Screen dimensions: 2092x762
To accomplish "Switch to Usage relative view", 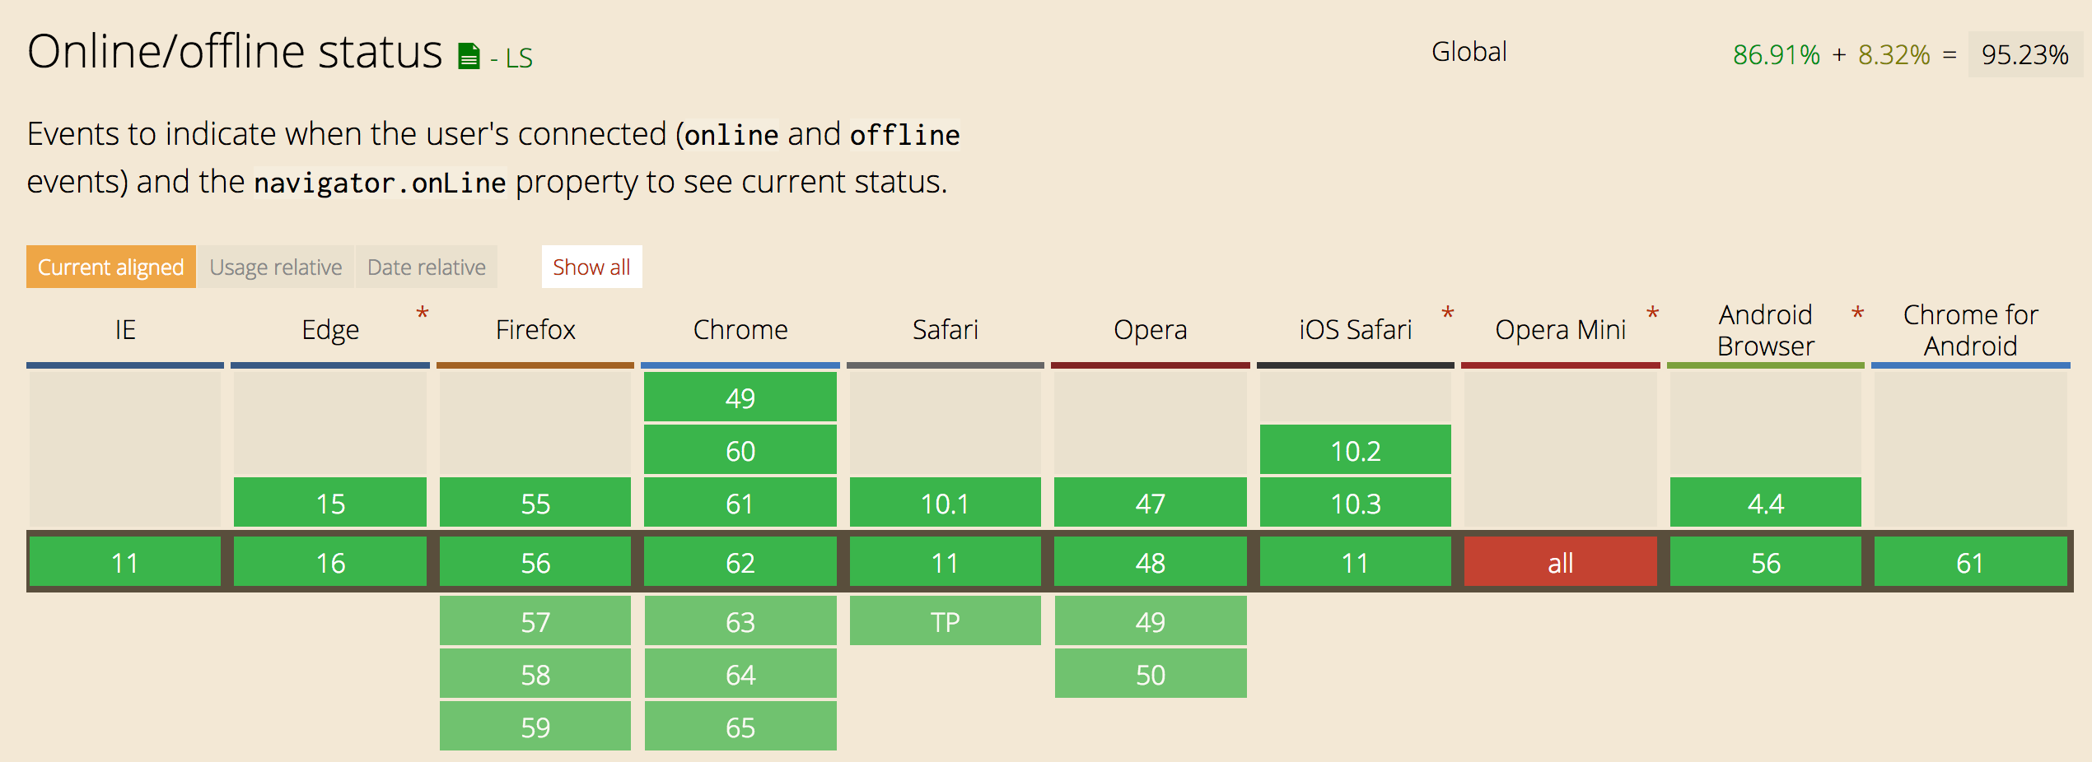I will tap(276, 267).
